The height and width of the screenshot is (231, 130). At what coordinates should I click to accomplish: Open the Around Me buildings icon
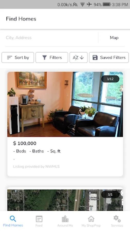[65, 219]
